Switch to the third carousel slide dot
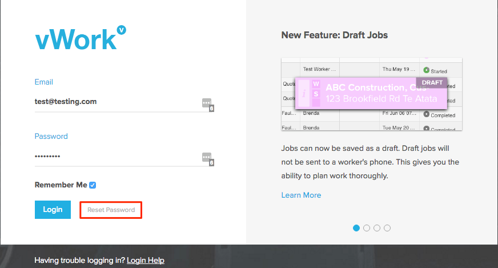This screenshot has height=268, width=498. 377,228
